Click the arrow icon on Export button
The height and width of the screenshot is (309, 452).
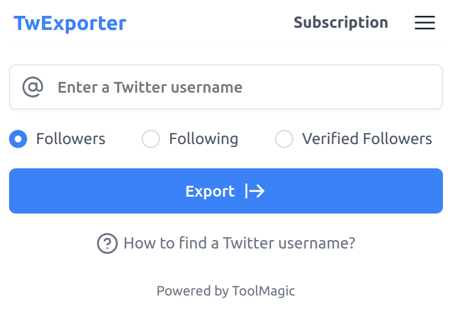pos(255,192)
